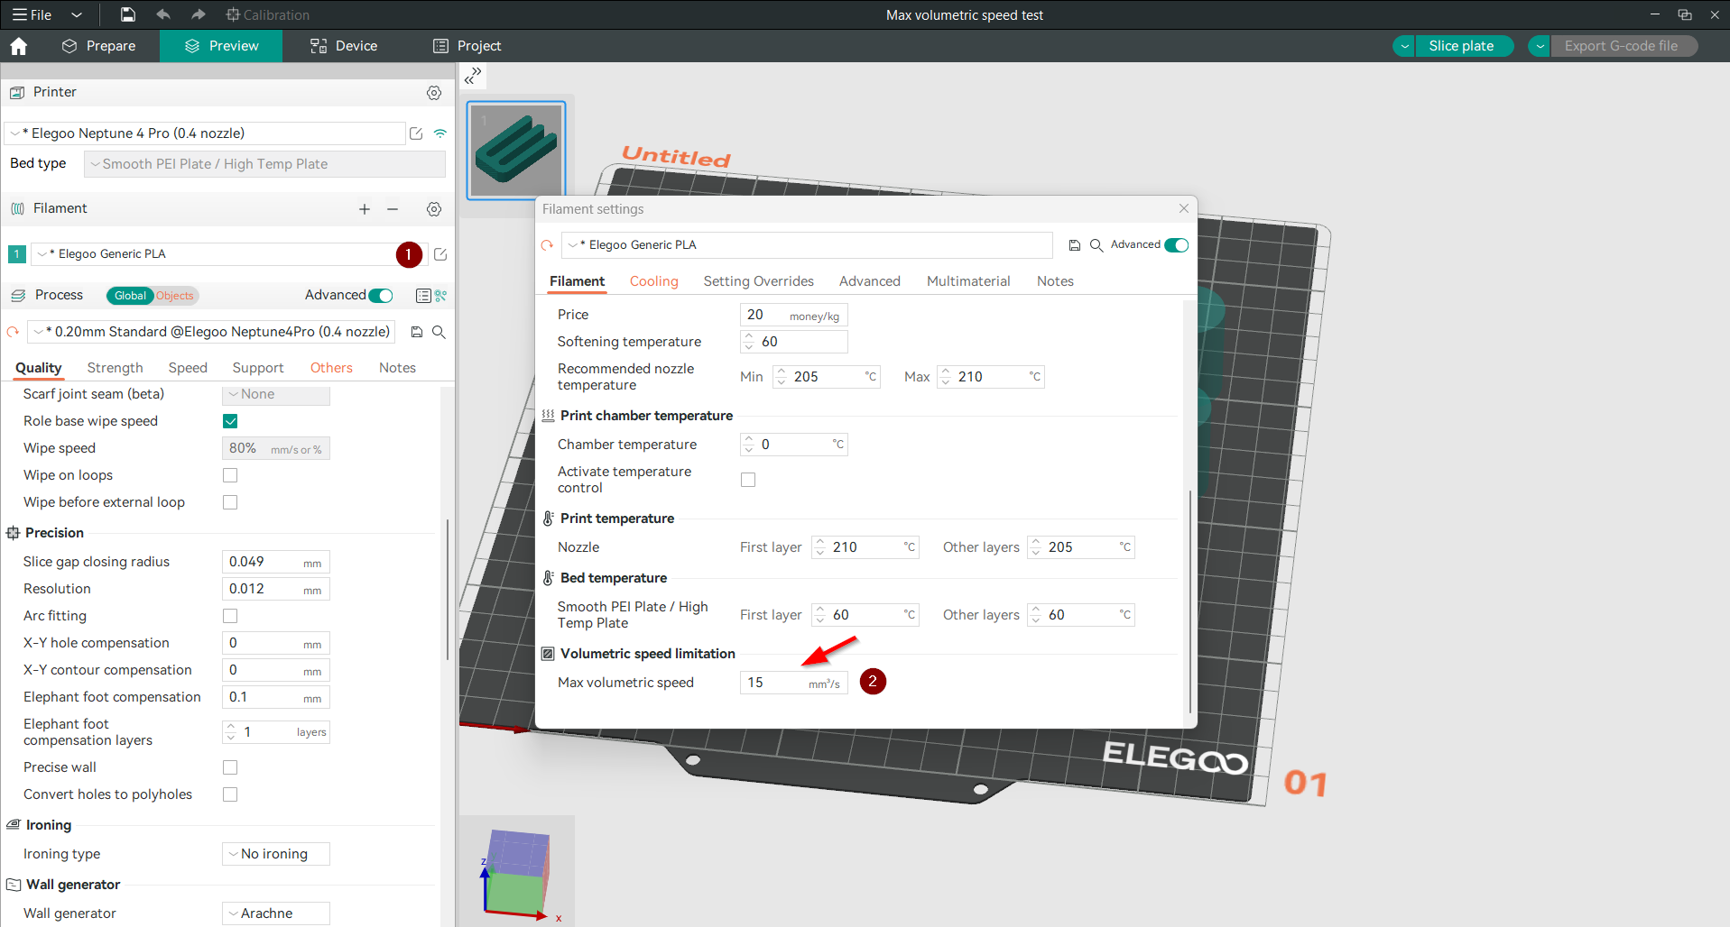Open Scarf joint seam dropdown
The height and width of the screenshot is (927, 1730).
pos(276,394)
